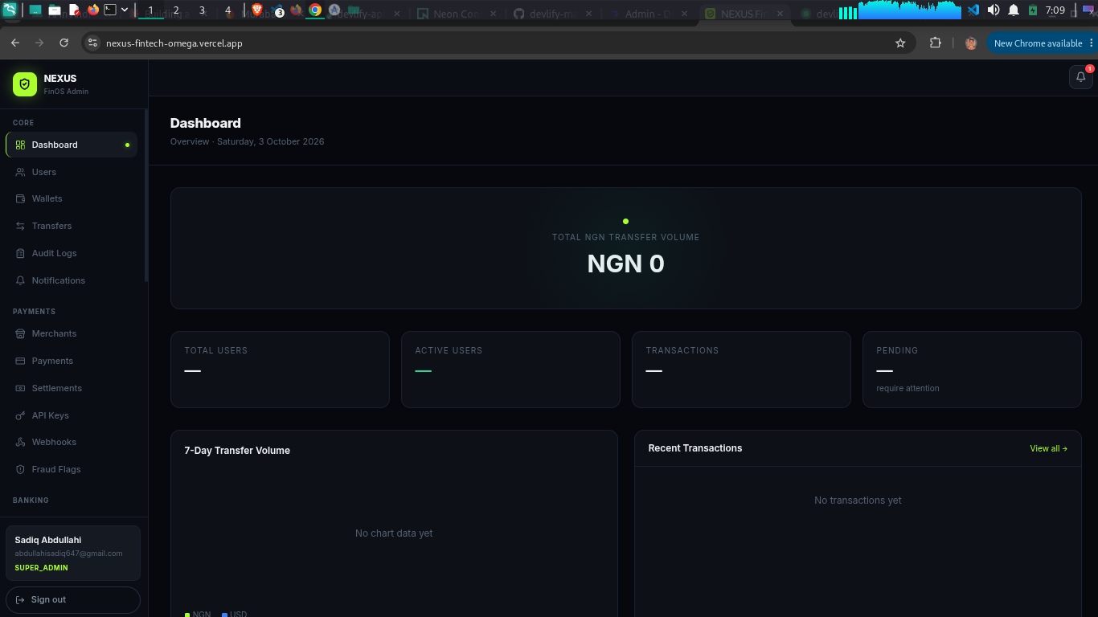The height and width of the screenshot is (617, 1098).
Task: Select the API Keys key icon
Action: tap(21, 415)
